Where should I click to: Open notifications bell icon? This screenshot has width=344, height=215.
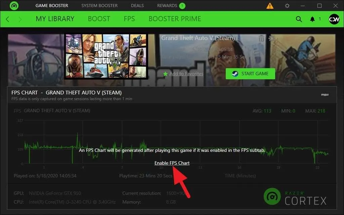[312, 19]
